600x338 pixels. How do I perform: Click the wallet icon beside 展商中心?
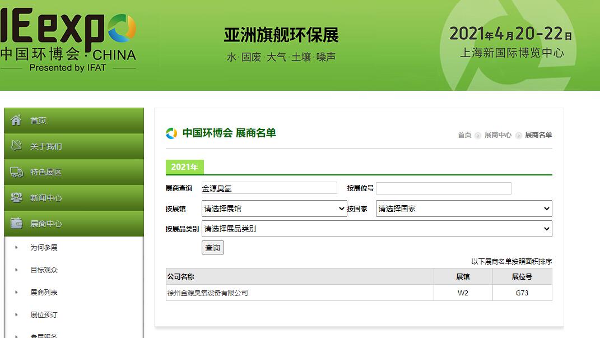coord(16,223)
